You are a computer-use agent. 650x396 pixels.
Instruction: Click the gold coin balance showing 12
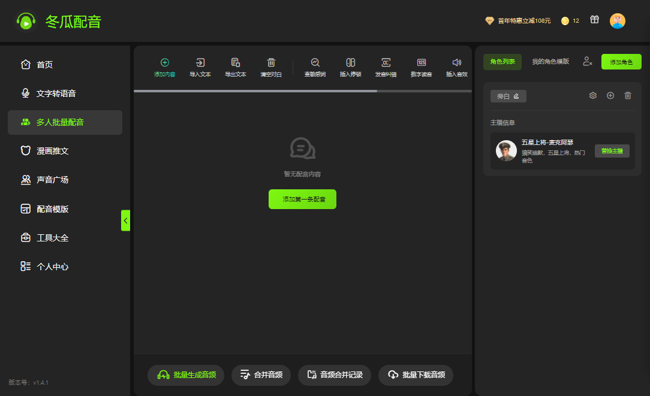[x=570, y=21]
